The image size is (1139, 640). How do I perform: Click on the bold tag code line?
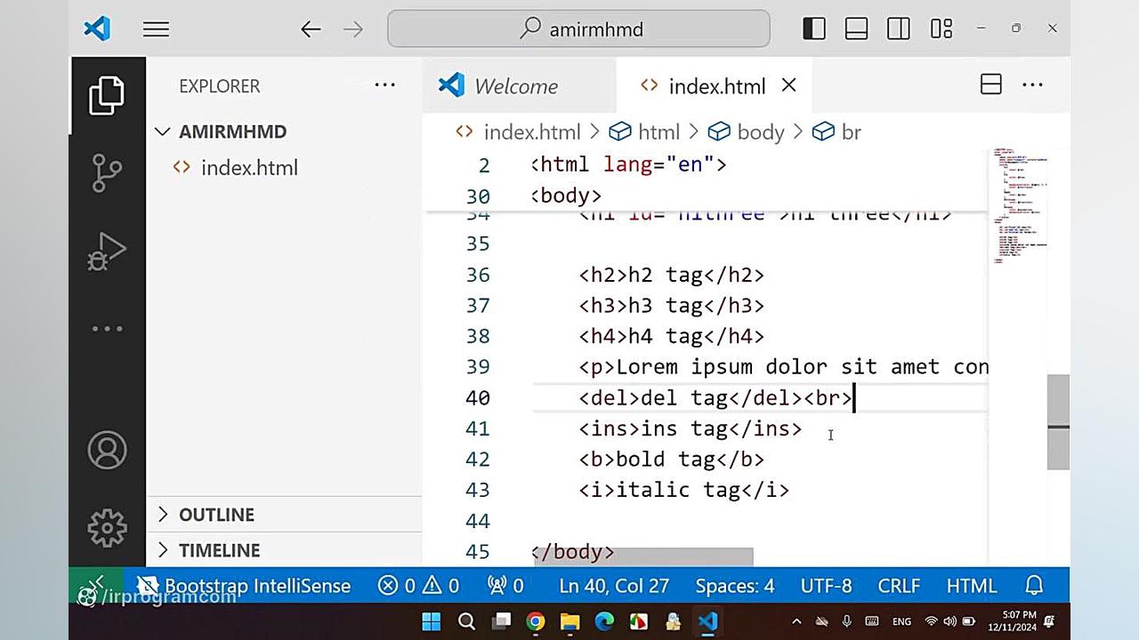671,459
